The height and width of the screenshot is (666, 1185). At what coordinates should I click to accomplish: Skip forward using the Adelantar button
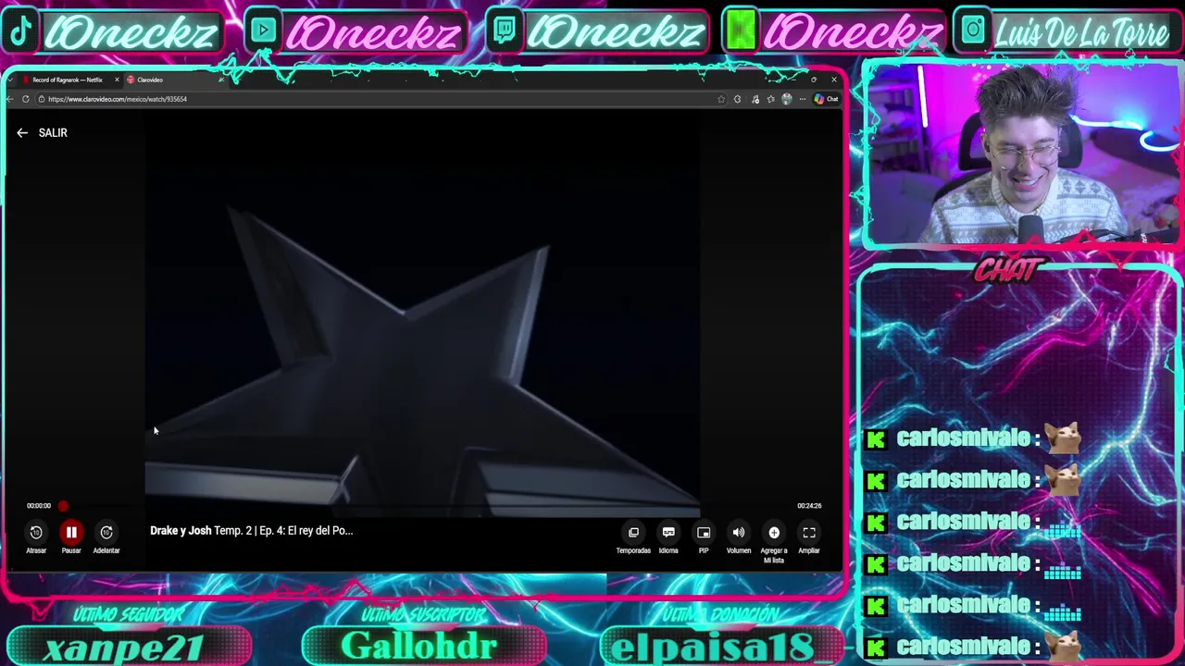point(106,532)
